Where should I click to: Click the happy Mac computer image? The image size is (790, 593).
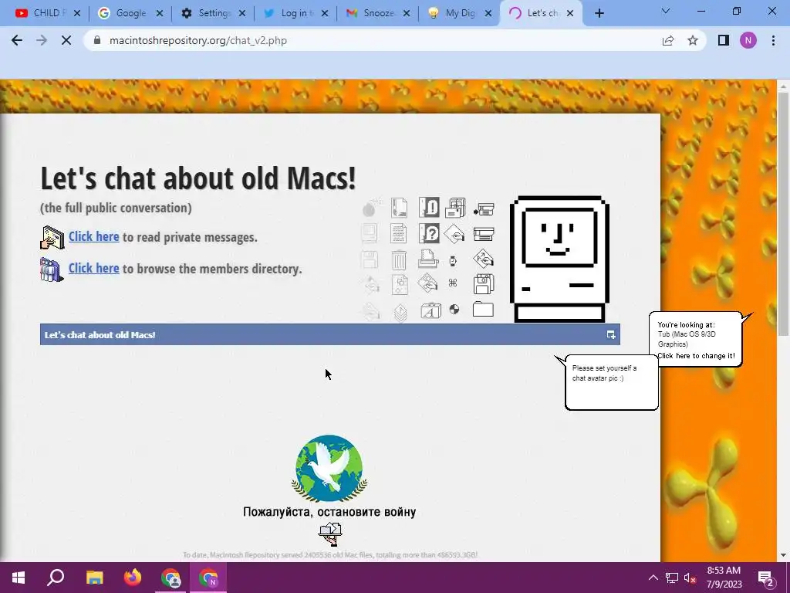(x=559, y=259)
